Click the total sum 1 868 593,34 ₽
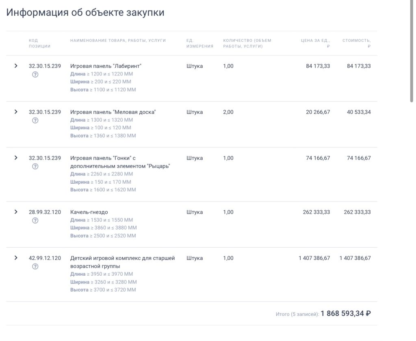416x341 pixels. click(345, 313)
